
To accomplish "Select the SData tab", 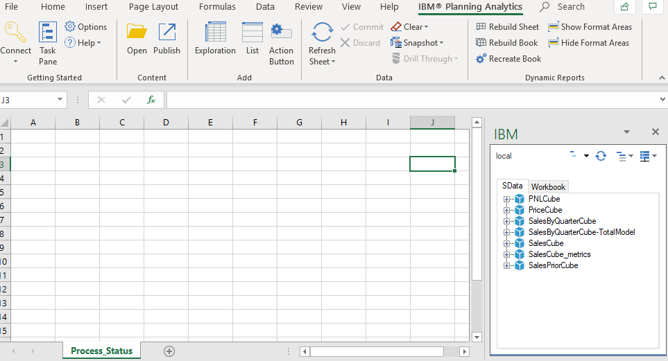I will 513,186.
